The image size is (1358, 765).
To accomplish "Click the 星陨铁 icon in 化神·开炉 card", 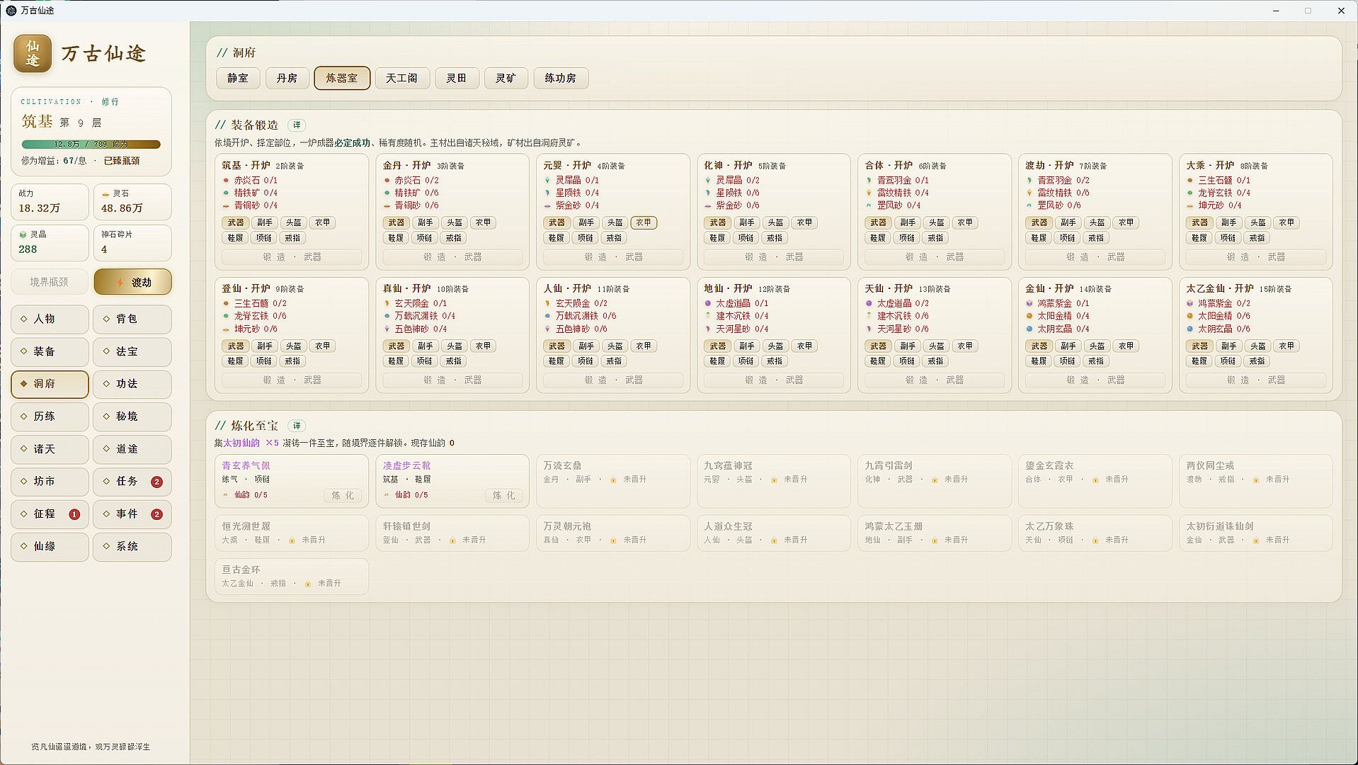I will 708,193.
